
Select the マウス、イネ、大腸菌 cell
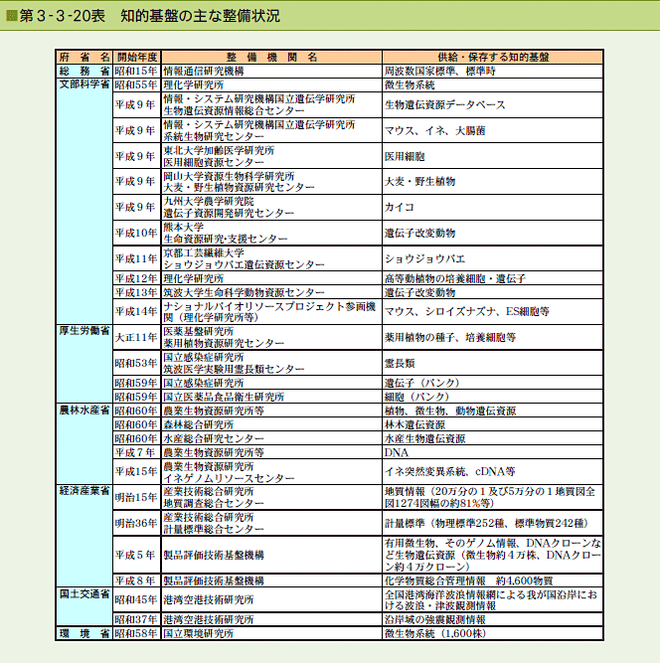point(493,130)
